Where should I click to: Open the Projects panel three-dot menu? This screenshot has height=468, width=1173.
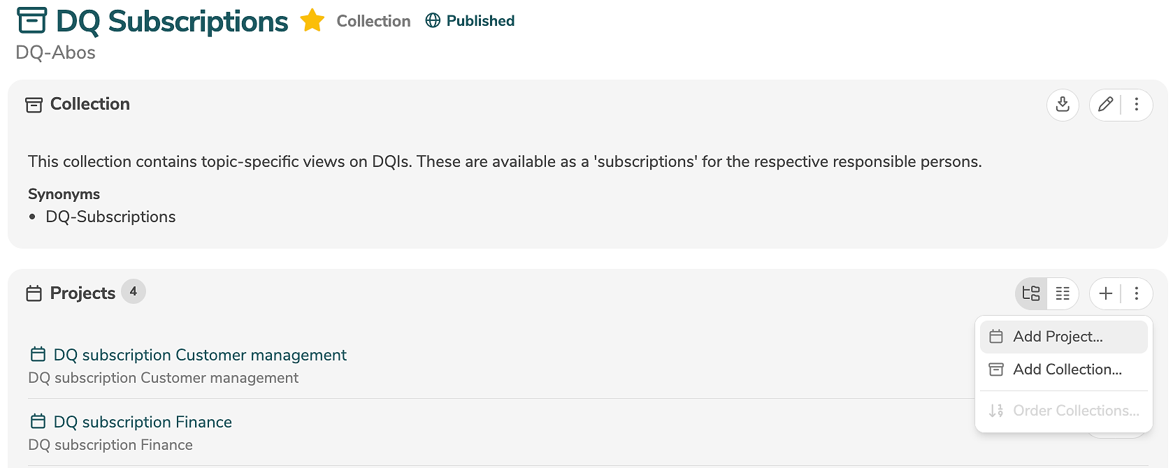pyautogui.click(x=1137, y=293)
